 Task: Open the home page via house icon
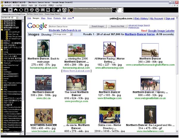click(x=16, y=10)
